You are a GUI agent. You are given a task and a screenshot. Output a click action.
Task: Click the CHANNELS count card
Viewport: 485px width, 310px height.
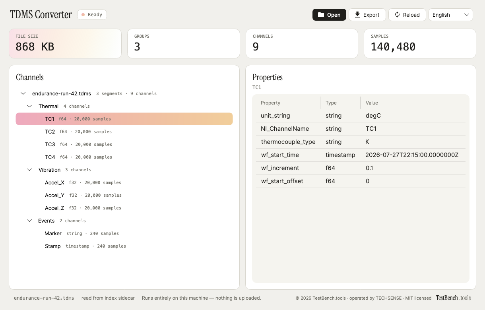click(x=302, y=43)
